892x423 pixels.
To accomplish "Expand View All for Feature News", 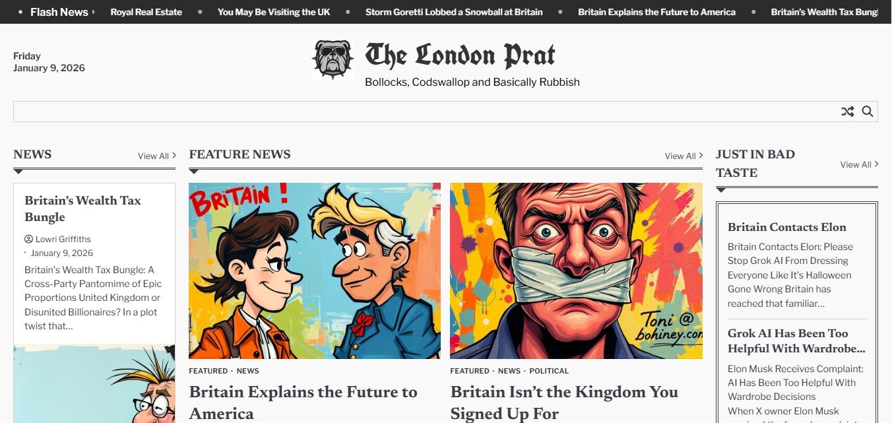I will click(x=684, y=156).
